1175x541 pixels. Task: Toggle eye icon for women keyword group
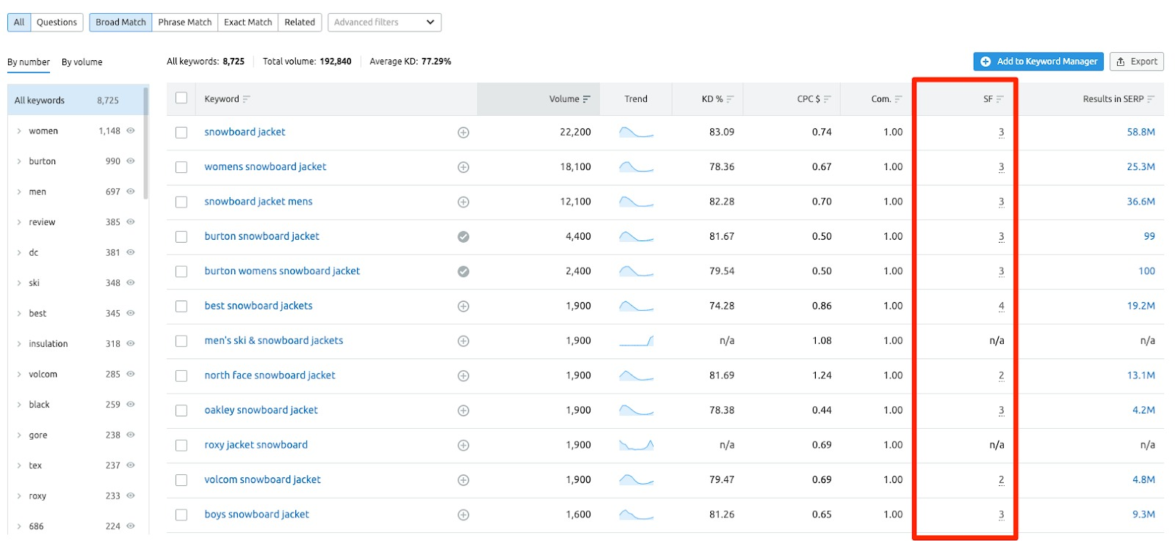tap(131, 130)
